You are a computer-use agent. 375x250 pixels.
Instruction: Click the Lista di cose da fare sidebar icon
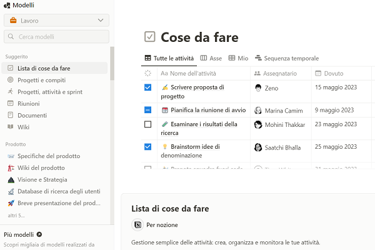[11, 68]
